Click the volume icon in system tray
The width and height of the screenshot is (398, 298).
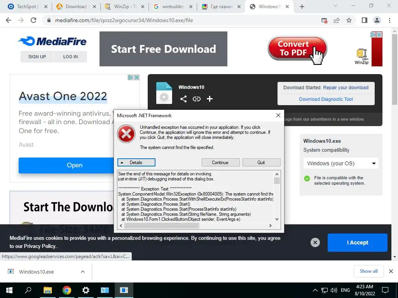pyautogui.click(x=334, y=290)
